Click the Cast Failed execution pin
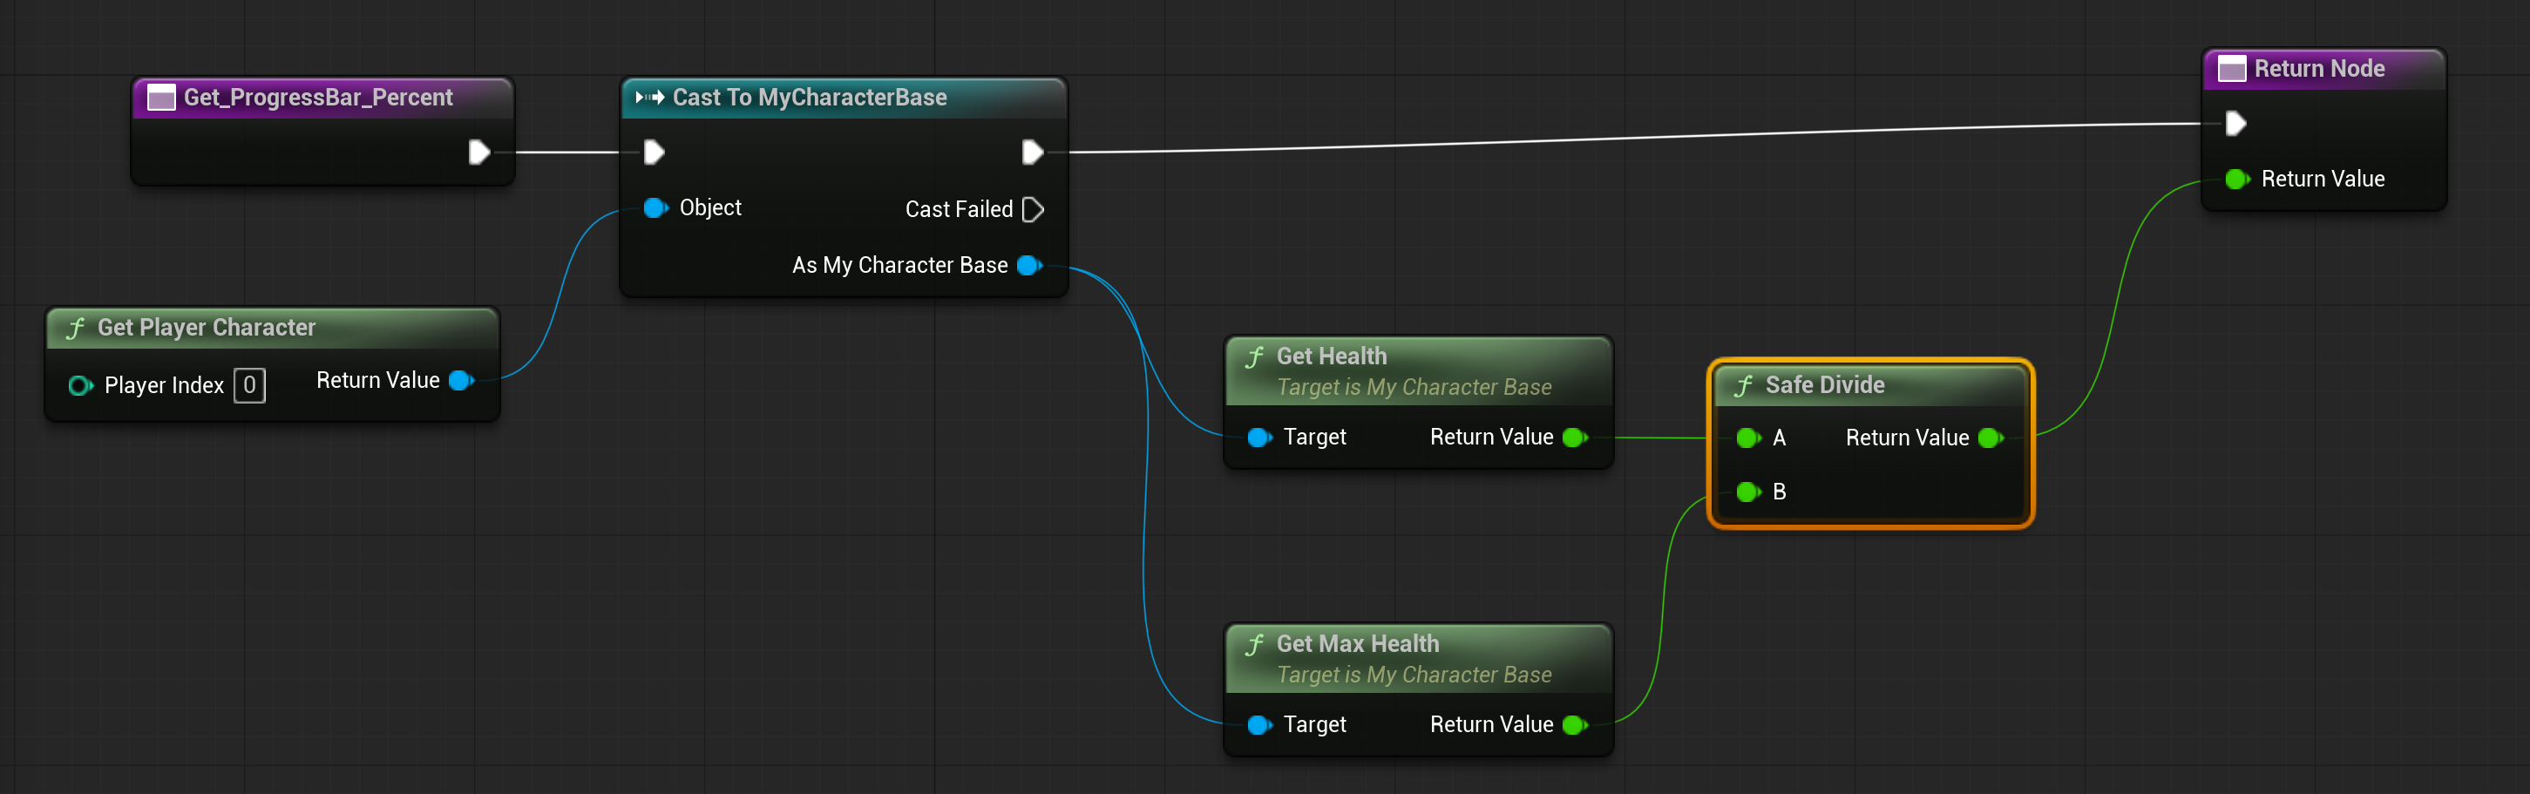This screenshot has height=794, width=2530. (1032, 209)
